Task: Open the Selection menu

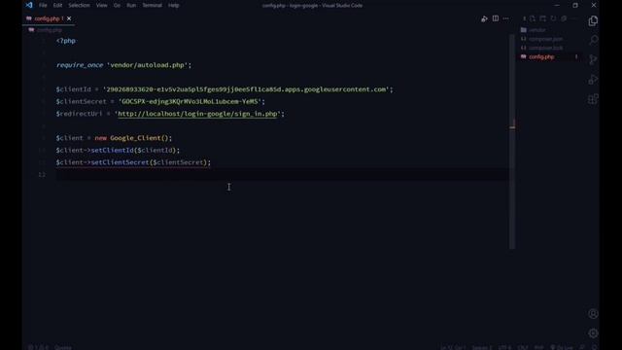Action: click(79, 6)
